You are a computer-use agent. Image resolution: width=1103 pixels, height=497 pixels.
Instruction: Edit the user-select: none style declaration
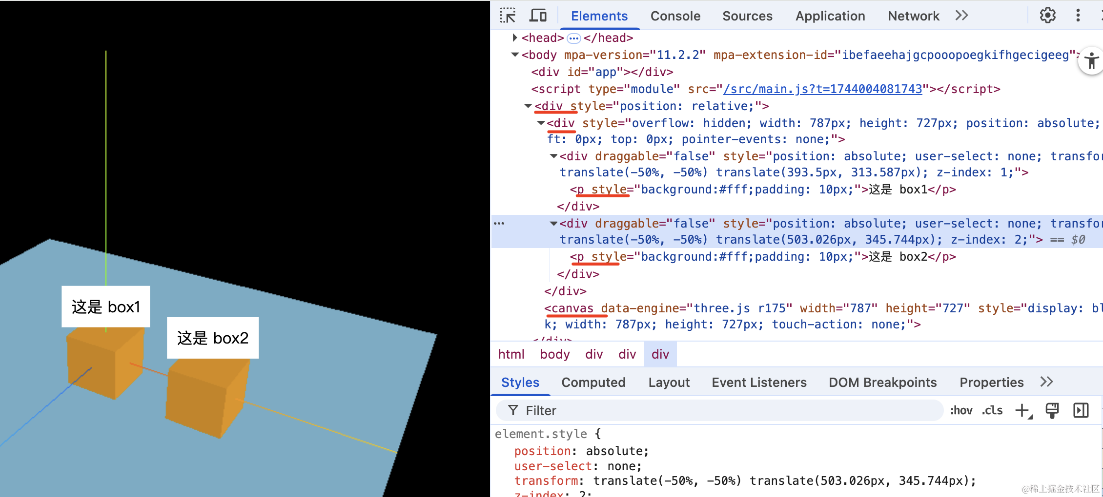578,466
